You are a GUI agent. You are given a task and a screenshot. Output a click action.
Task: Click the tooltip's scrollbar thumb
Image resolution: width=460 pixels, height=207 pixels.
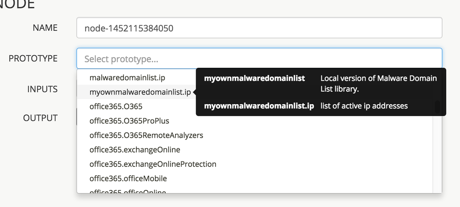coord(437,108)
